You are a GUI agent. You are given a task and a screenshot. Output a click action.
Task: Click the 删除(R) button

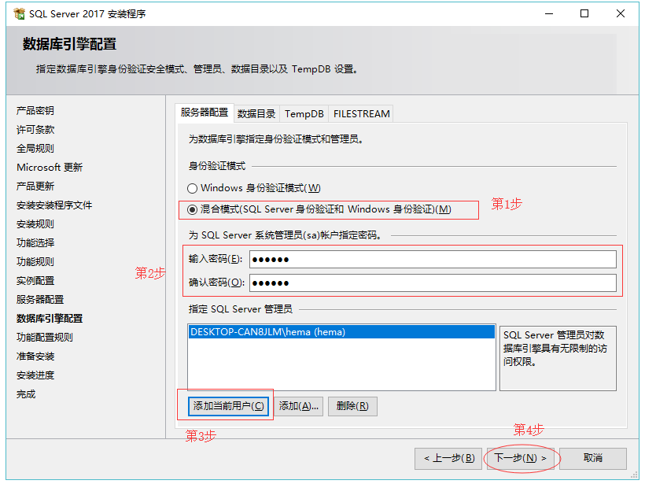[x=352, y=406]
